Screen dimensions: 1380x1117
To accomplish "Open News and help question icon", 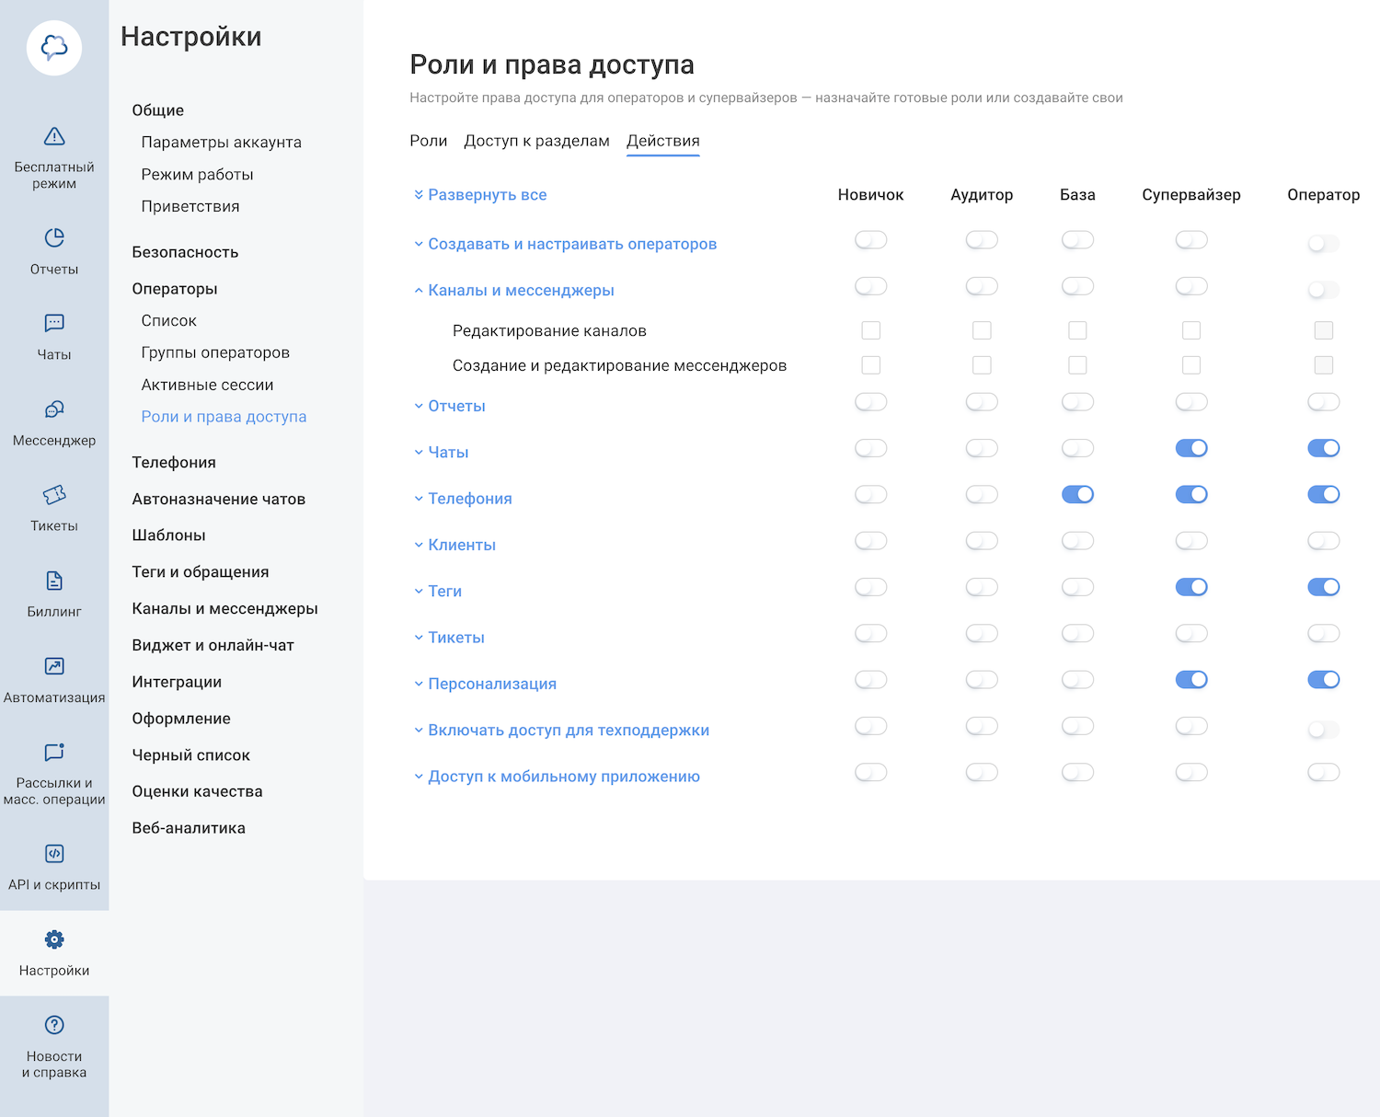I will pyautogui.click(x=54, y=1025).
